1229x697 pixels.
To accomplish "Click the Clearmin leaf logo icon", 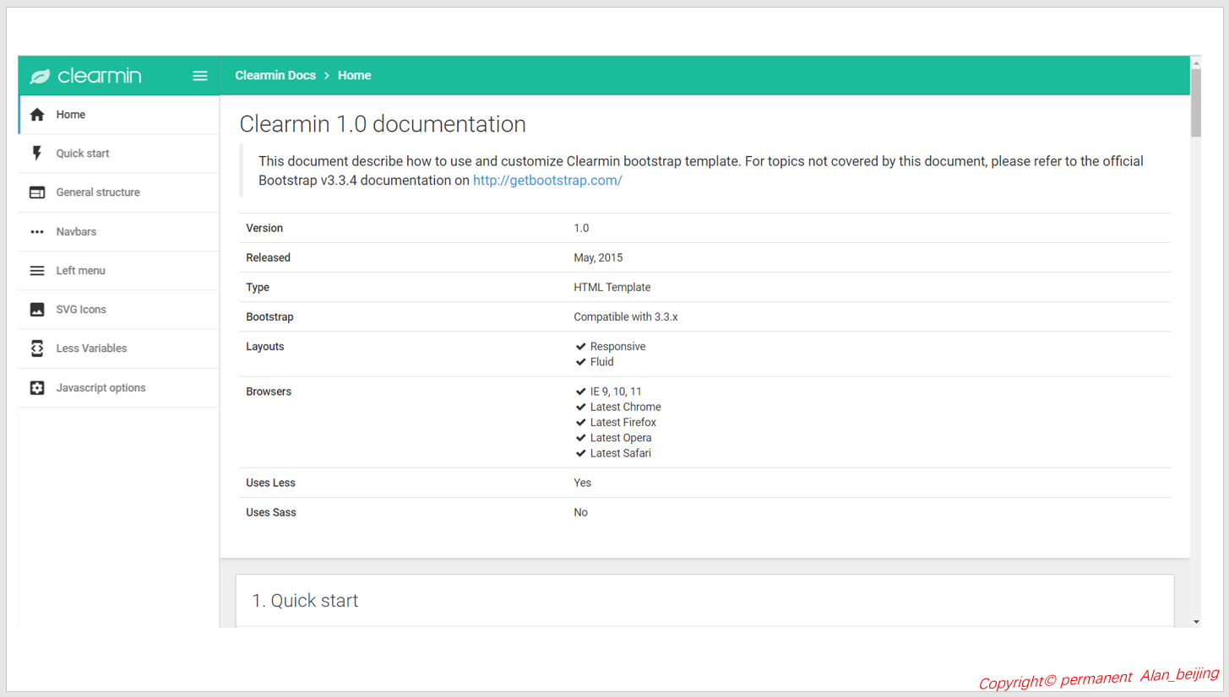I will (40, 76).
